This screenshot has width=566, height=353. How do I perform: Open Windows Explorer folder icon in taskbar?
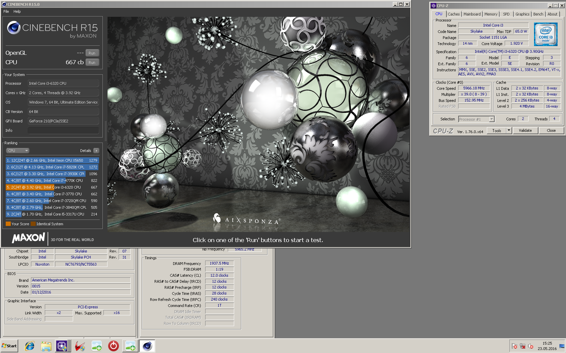[46, 346]
